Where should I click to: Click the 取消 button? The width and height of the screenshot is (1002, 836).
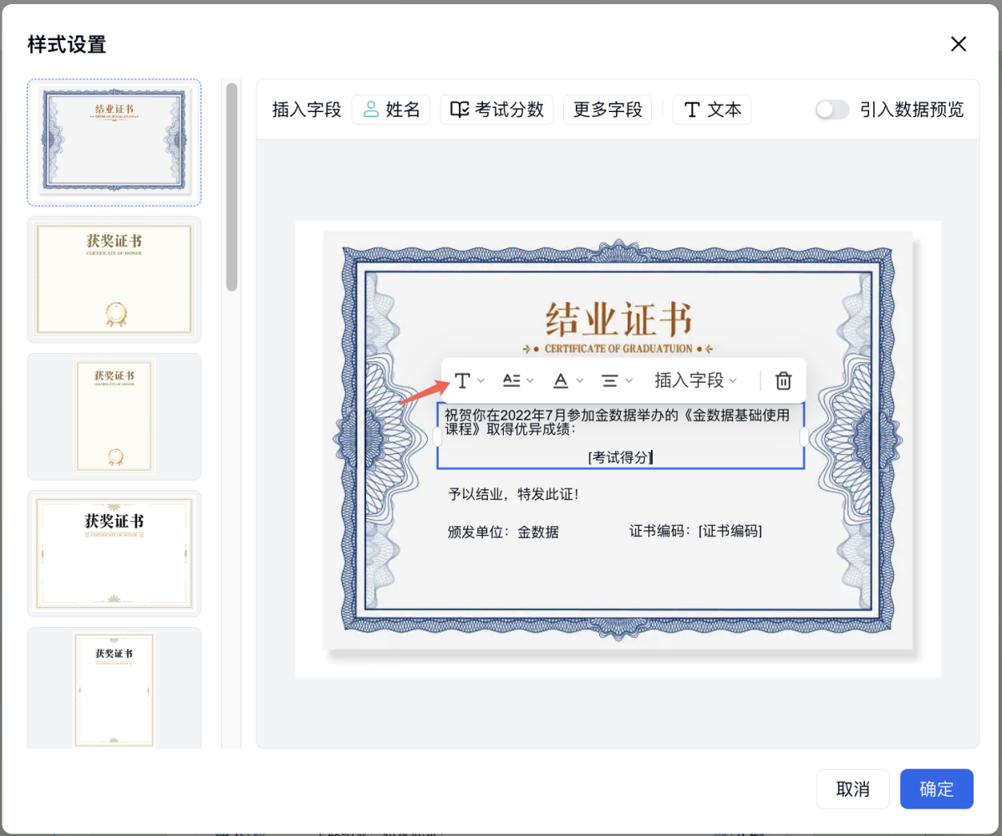coord(852,789)
